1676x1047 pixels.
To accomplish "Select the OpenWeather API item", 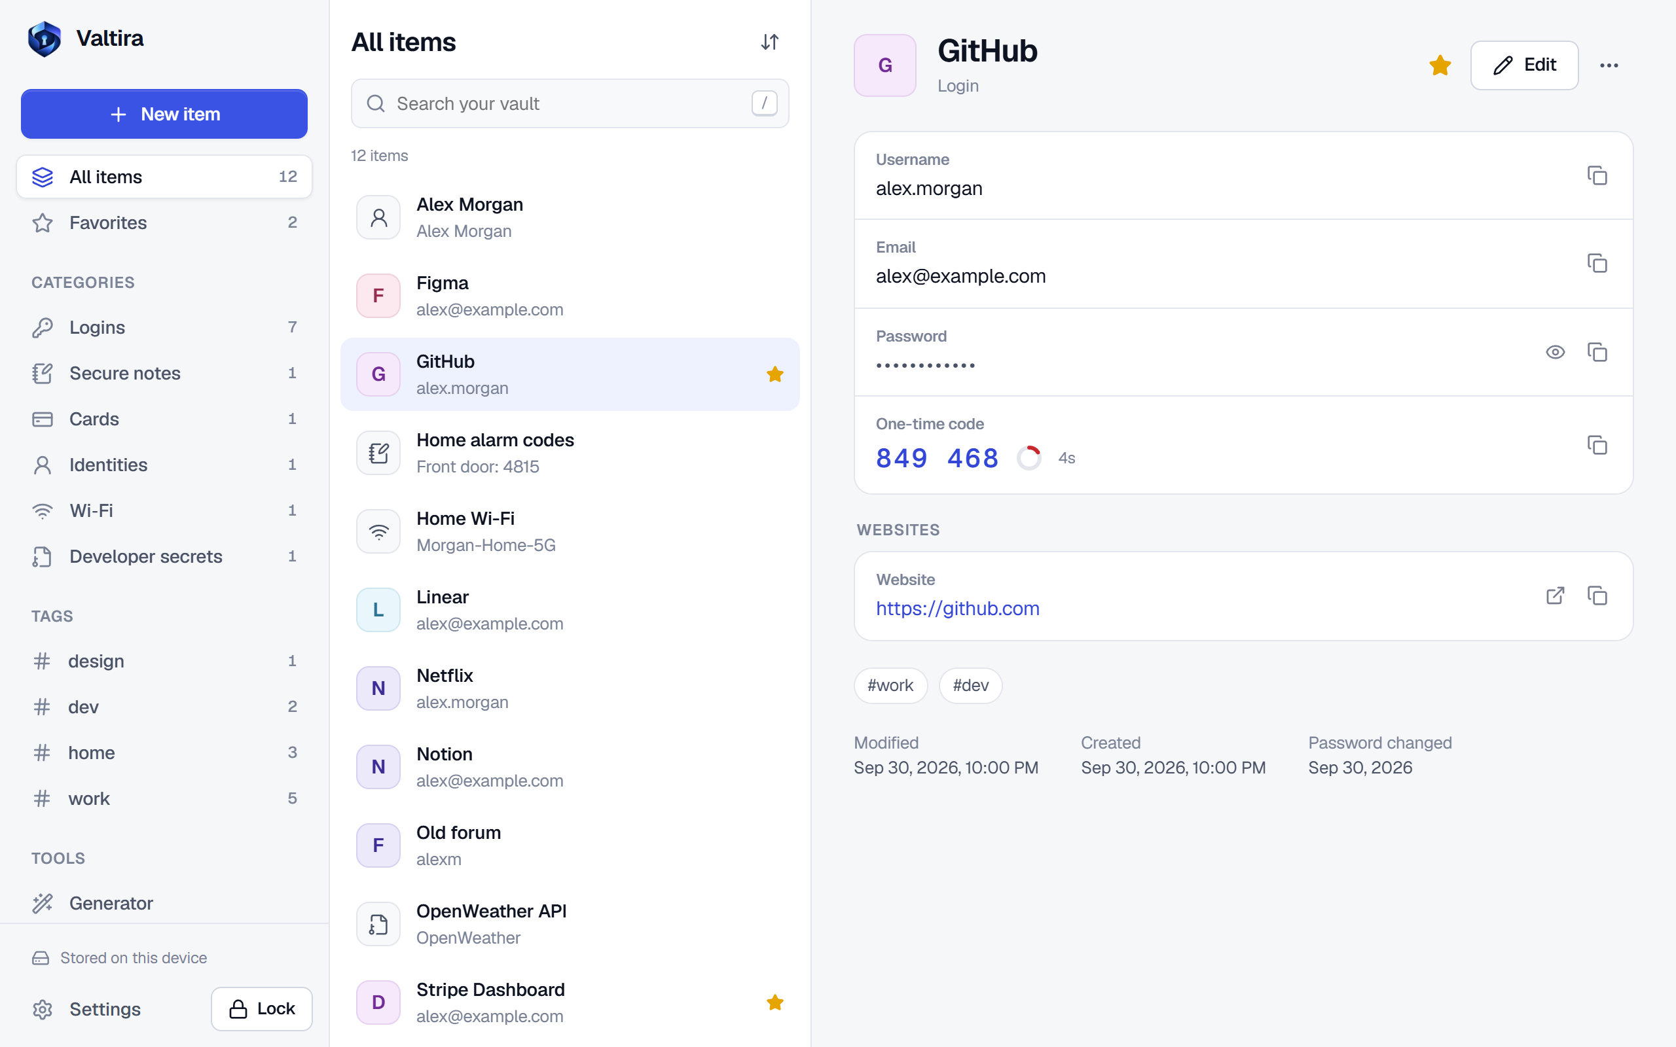I will (x=570, y=924).
